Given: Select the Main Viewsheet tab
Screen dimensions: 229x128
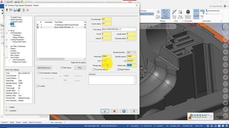Looking at the screenshot, I should [56, 122].
